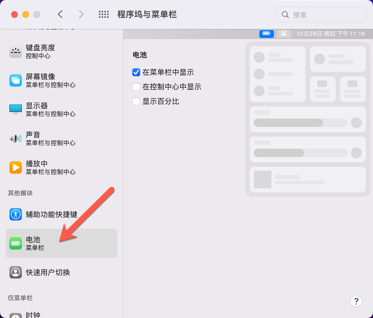Select 键盘亮度 in the sidebar
This screenshot has height=318, width=373.
(x=61, y=51)
